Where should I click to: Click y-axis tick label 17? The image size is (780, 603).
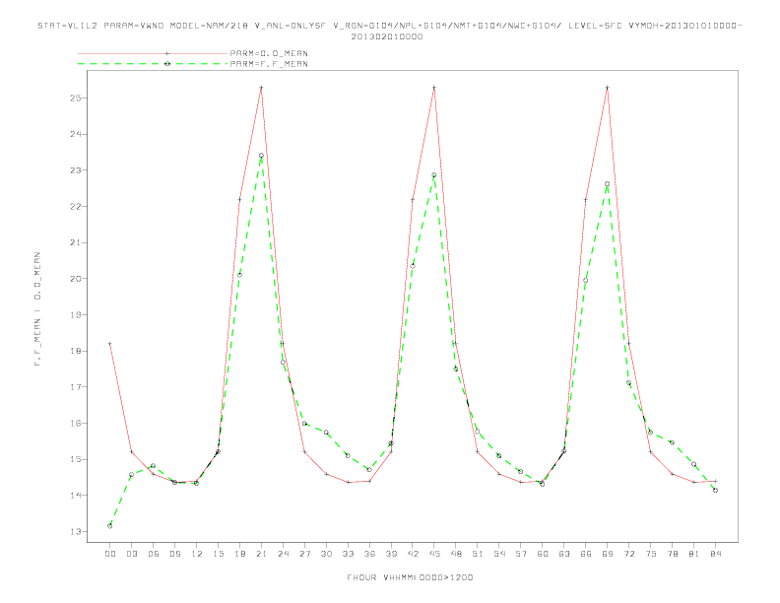(76, 387)
